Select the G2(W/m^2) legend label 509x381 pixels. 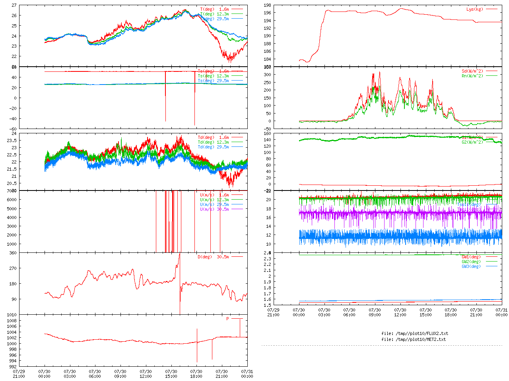[x=472, y=142]
